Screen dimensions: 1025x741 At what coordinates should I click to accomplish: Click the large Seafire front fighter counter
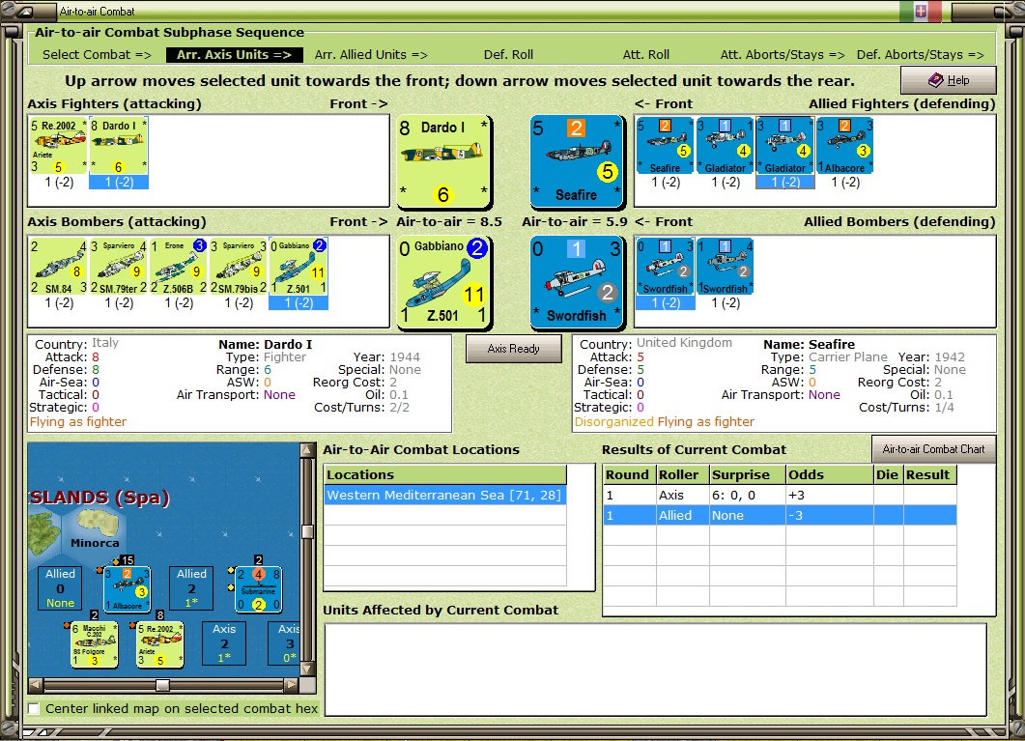tap(577, 162)
